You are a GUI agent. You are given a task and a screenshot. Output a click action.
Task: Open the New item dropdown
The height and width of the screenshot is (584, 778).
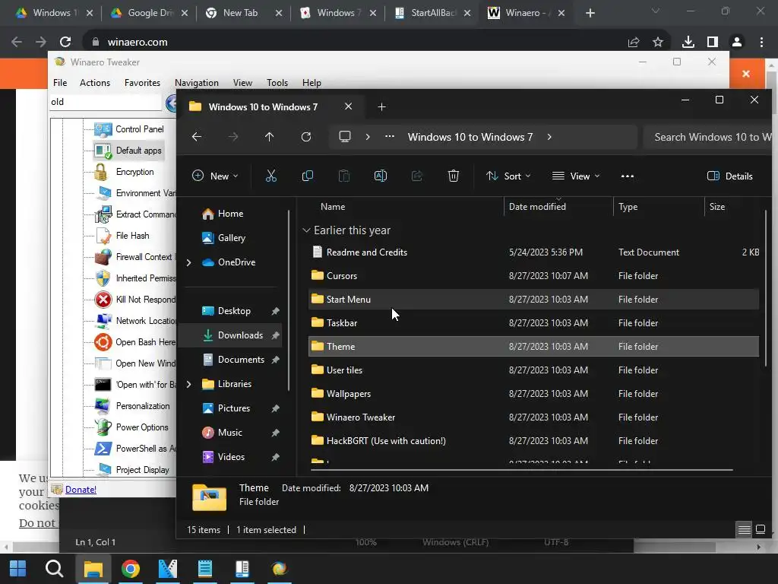tap(215, 176)
